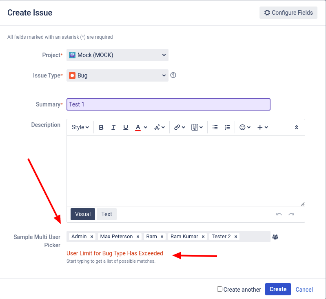Open the text color dropdown arrow
This screenshot has width=326, height=299.
(x=146, y=127)
